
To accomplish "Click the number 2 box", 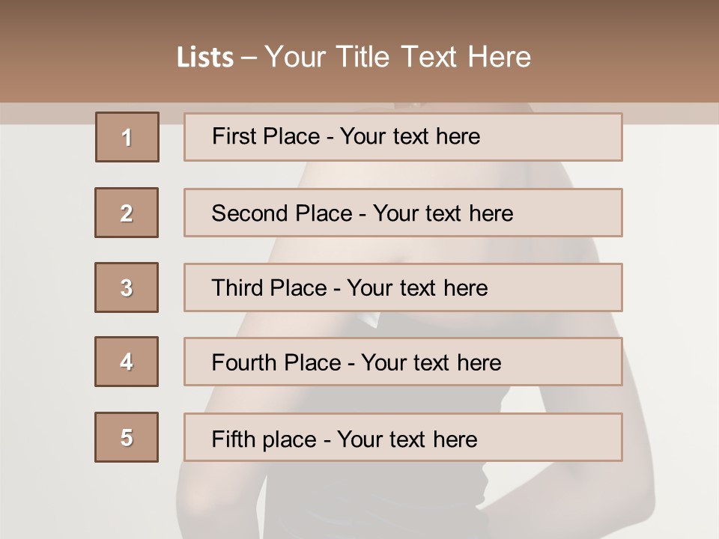I will 127,213.
